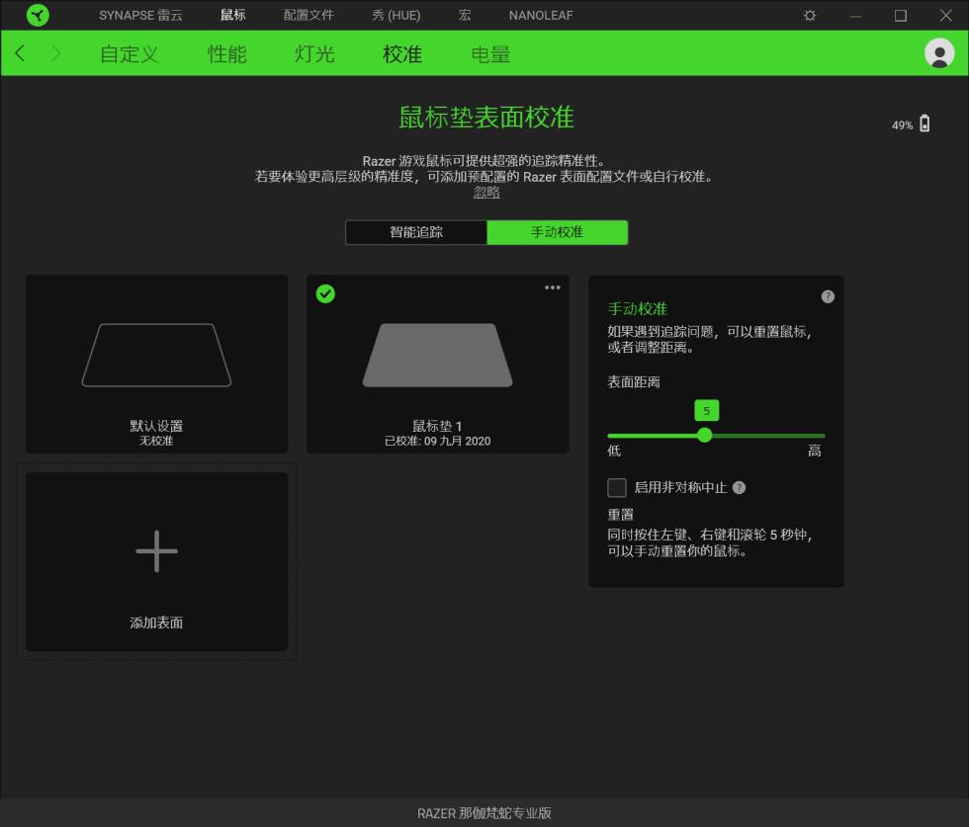
Task: Go to the 校准 sub-tab
Action: [402, 54]
